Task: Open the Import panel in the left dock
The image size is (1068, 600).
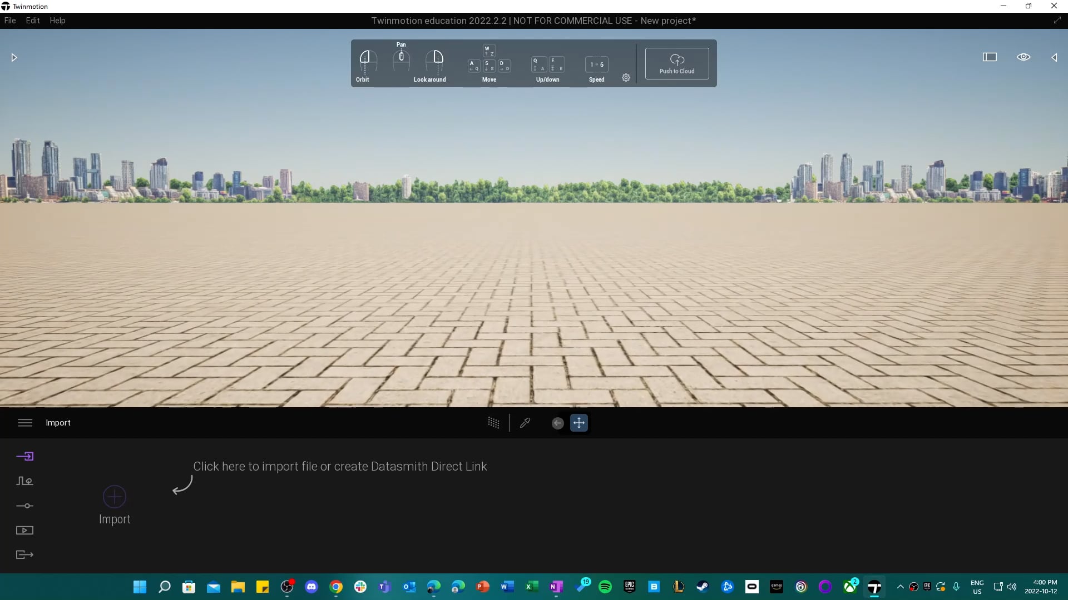Action: point(25,456)
